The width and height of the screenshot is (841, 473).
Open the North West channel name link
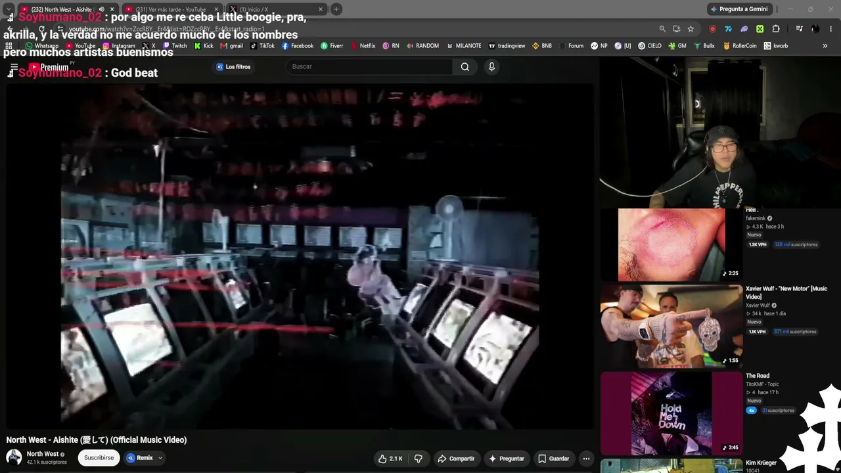coord(43,454)
